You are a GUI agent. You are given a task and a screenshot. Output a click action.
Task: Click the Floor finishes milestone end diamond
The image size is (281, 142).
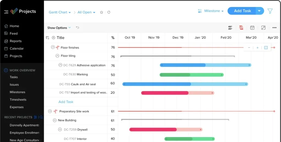coord(274,48)
